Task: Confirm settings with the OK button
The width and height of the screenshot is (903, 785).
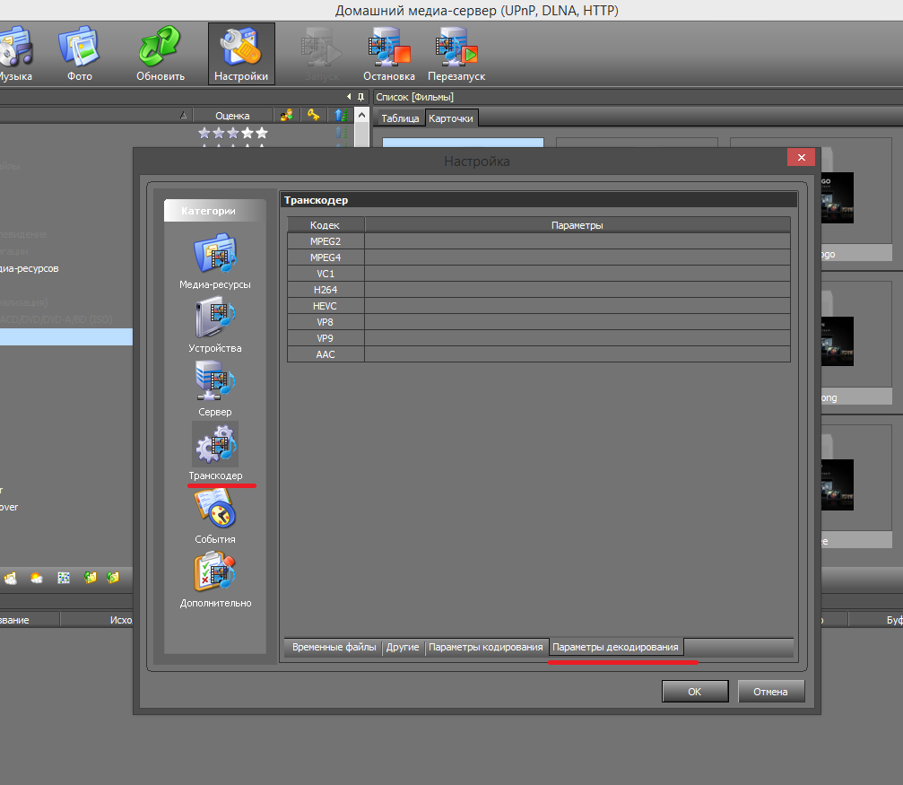Action: 694,692
